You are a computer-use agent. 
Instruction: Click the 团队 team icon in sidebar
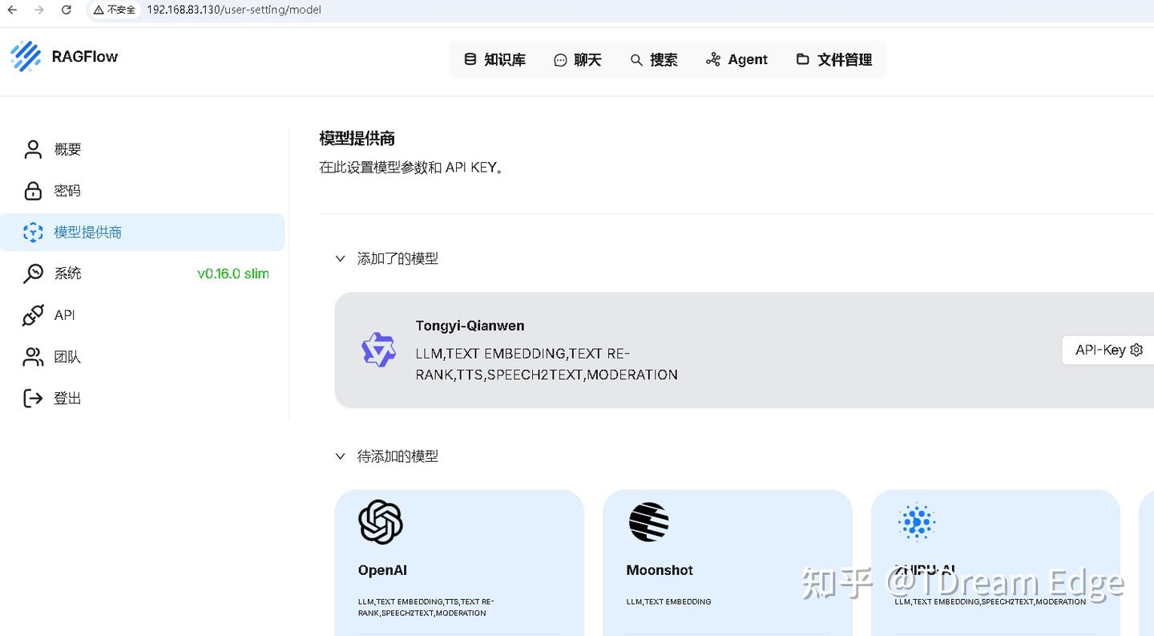(x=33, y=356)
